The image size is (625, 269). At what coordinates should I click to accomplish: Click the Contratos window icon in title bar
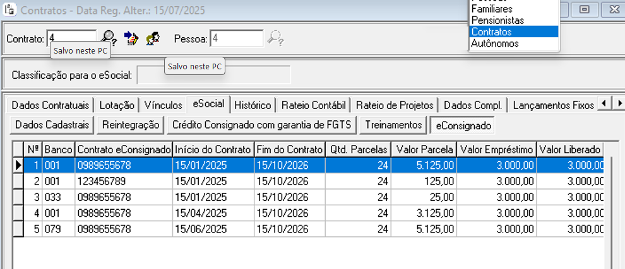9,10
